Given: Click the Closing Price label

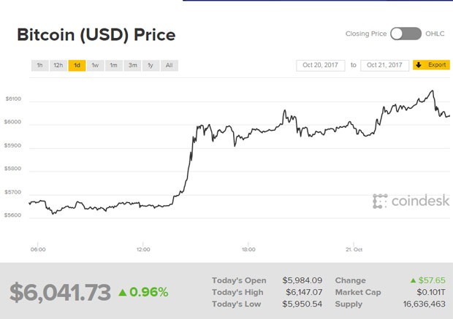Looking at the screenshot, I should point(365,34).
